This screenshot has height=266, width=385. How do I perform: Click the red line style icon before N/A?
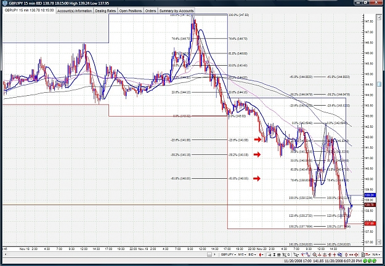[368, 254]
